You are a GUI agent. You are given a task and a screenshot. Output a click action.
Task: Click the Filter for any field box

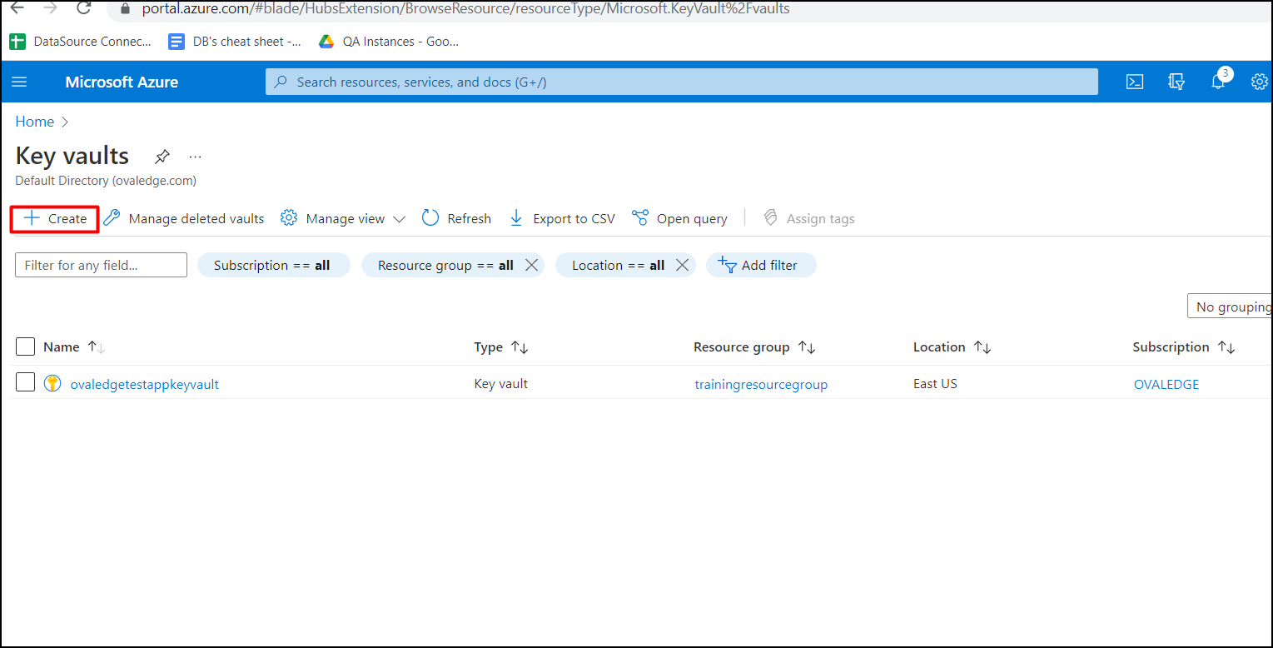pos(101,265)
